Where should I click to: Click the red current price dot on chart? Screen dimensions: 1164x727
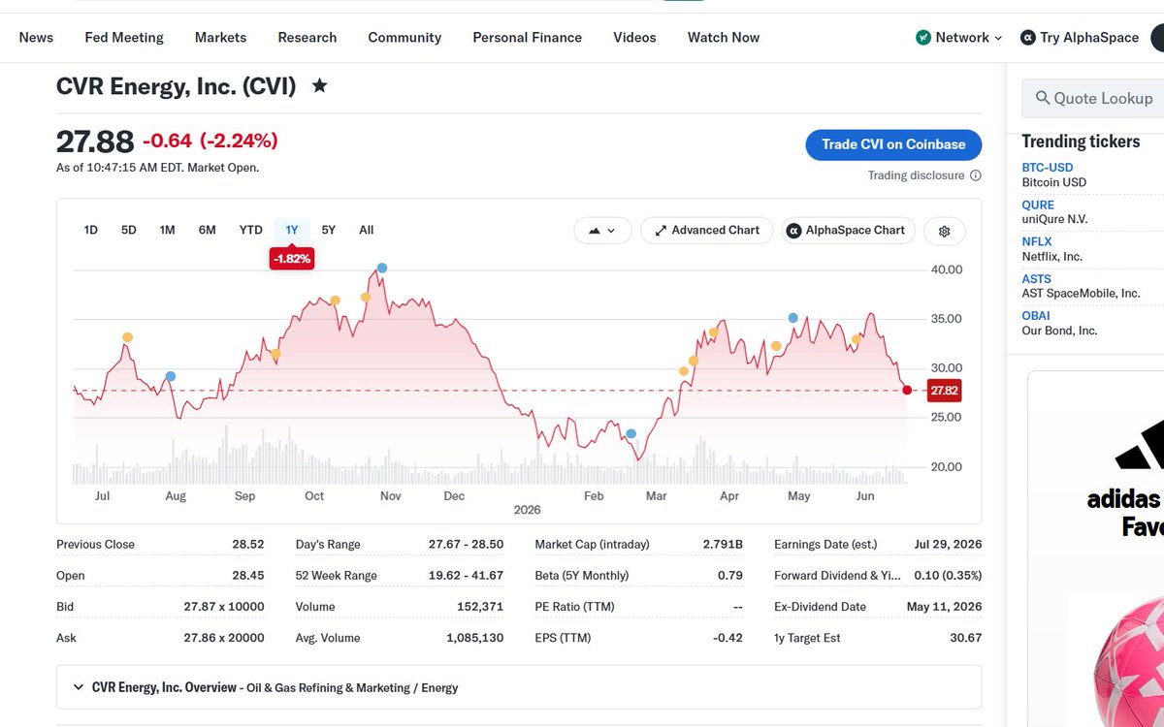[907, 390]
